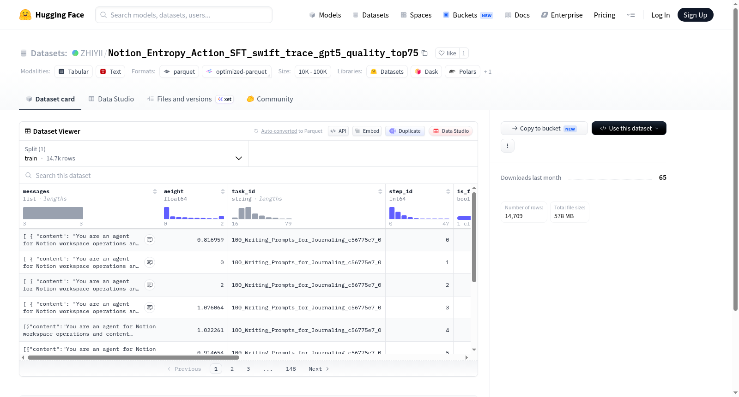Copy dataset name with the copy icon
739x397 pixels.
click(x=424, y=53)
